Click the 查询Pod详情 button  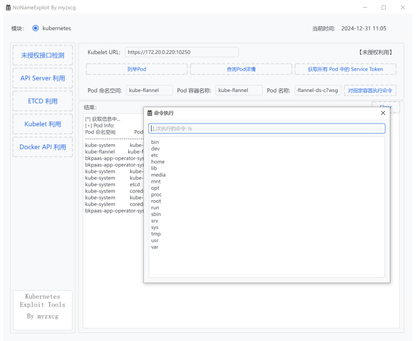241,69
